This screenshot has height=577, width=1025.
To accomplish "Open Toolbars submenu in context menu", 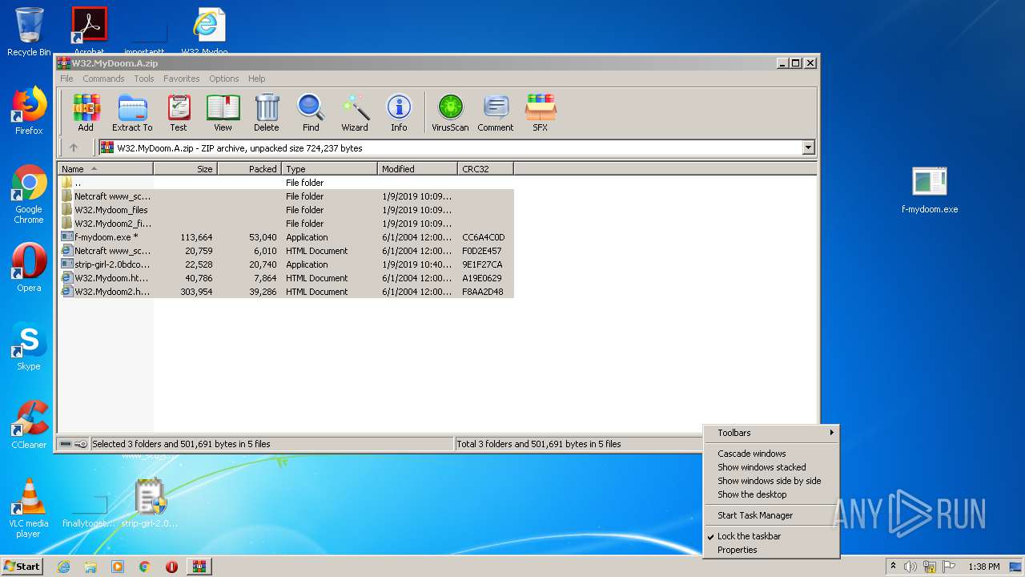I will point(771,433).
